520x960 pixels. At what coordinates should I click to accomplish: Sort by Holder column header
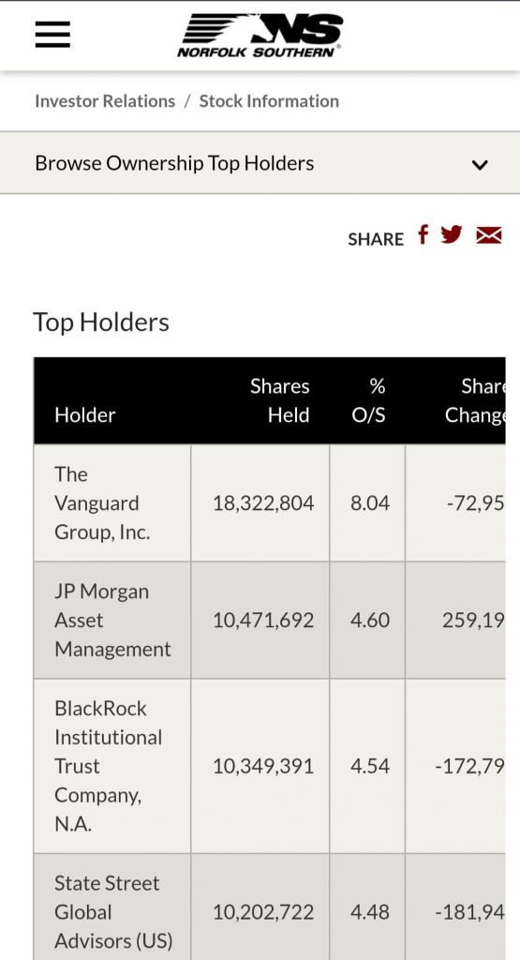tap(85, 415)
